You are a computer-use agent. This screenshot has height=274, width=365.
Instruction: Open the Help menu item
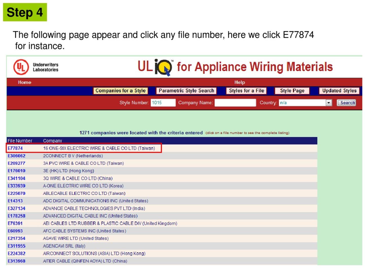click(x=239, y=82)
